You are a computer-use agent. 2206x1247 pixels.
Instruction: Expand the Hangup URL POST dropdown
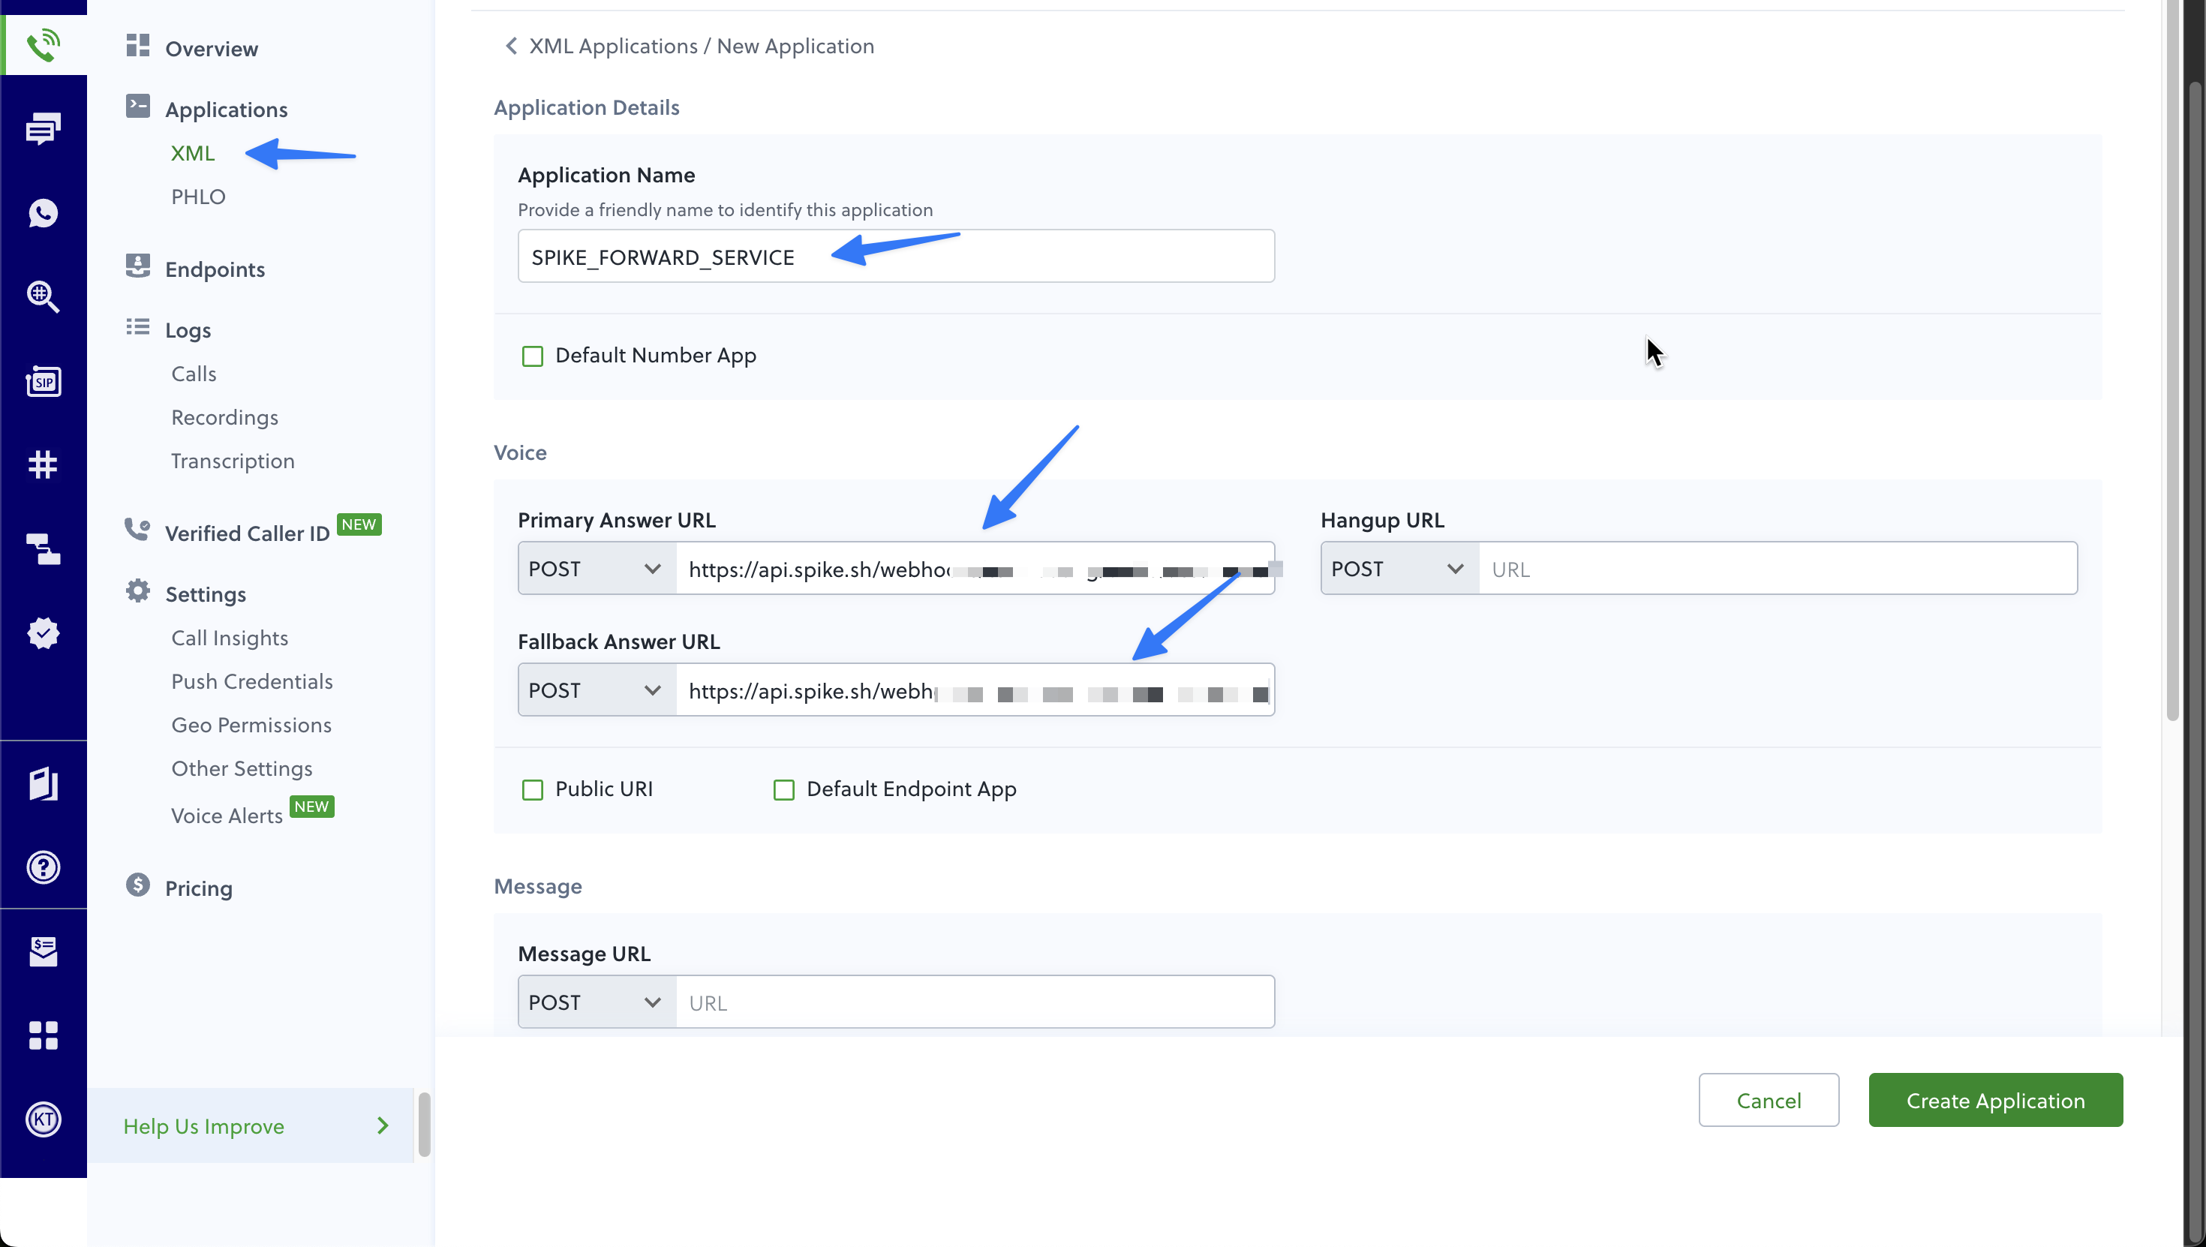coord(1399,569)
